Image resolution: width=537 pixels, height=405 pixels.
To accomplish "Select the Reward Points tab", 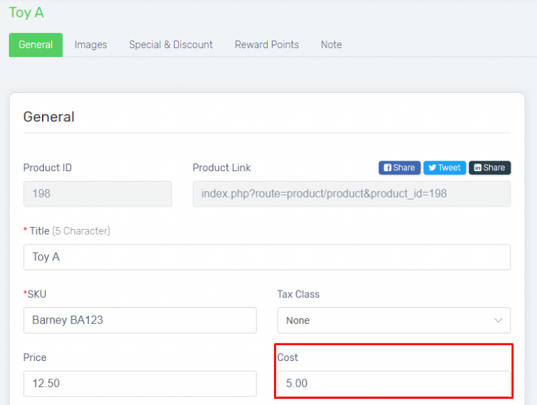I will pos(266,45).
